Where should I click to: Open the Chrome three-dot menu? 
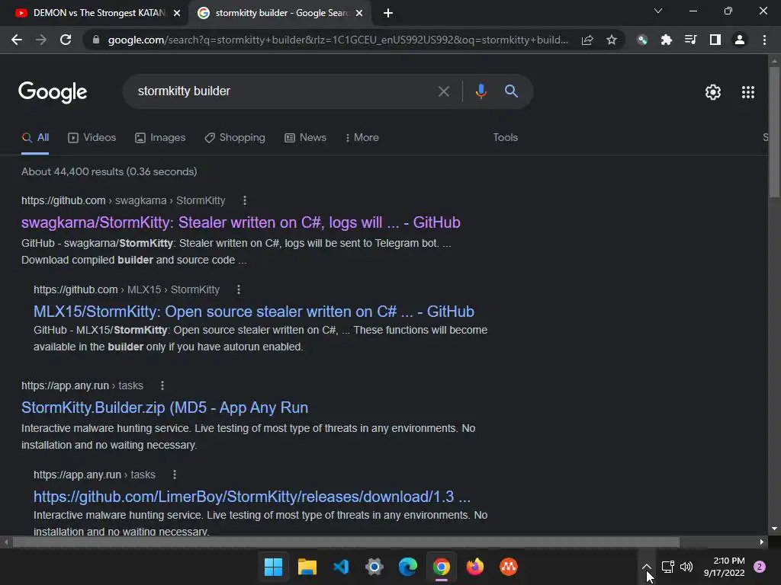[x=764, y=40]
